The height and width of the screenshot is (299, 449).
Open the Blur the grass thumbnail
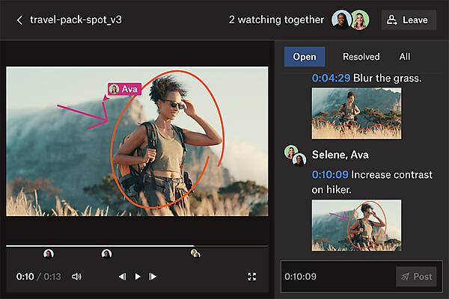tap(356, 113)
